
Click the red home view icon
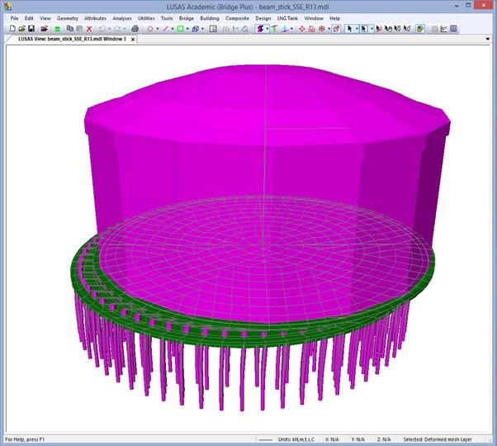(311, 29)
